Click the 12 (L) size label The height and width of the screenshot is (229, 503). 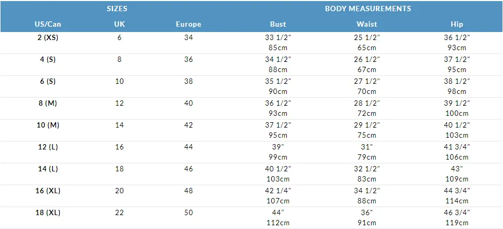(x=48, y=147)
